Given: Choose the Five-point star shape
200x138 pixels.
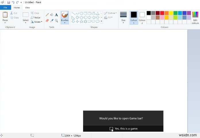Looking at the screenshot, I should [81, 22].
